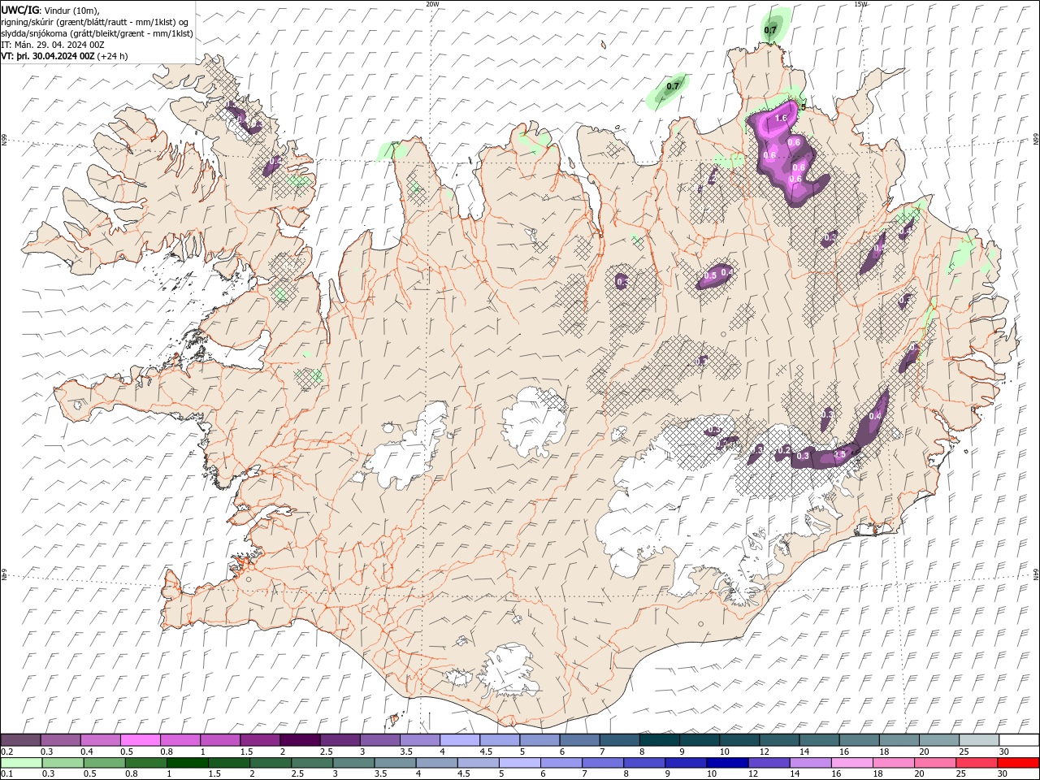
Task: Select darkest purple 2 swatch in snow scale
Action: (x=299, y=740)
